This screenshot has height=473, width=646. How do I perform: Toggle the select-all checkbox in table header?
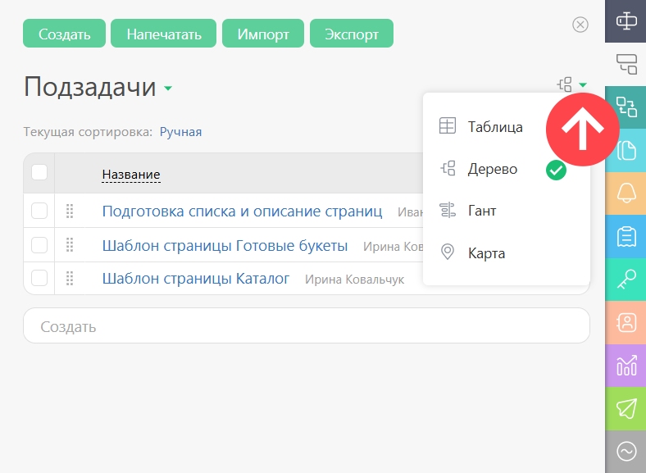coord(39,172)
